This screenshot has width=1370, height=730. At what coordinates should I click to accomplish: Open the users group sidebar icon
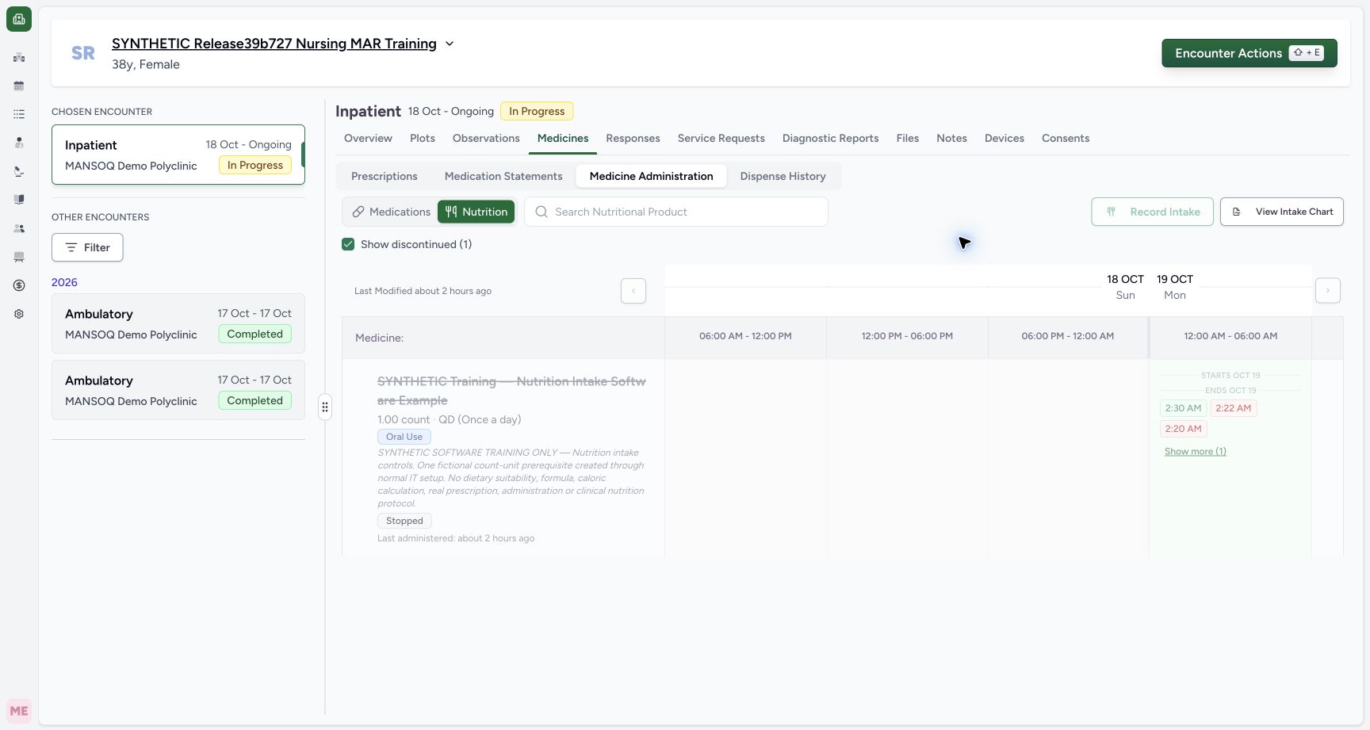click(19, 228)
